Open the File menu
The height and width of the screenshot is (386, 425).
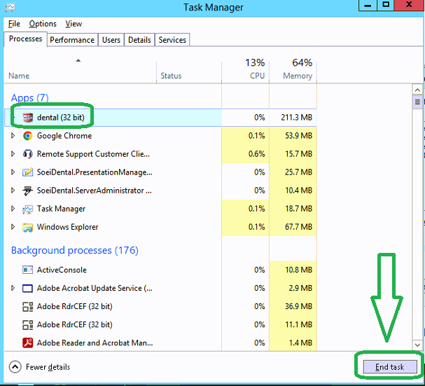14,24
